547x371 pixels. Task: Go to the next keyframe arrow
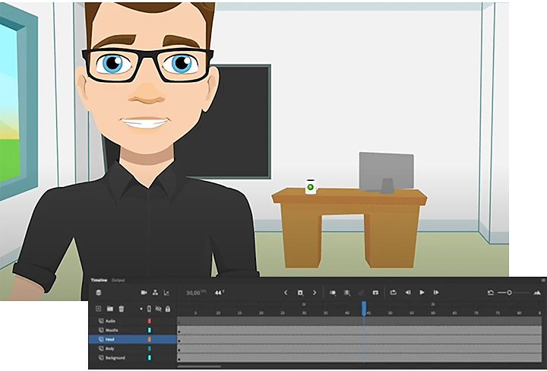coord(315,293)
